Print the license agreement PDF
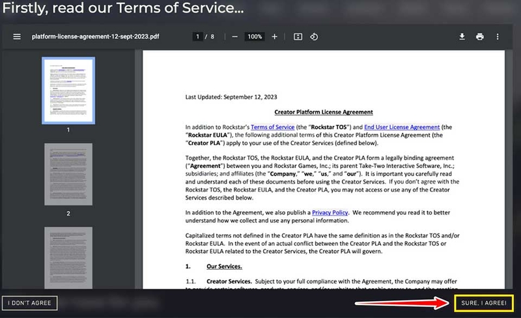The width and height of the screenshot is (521, 318). (x=480, y=36)
